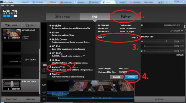Click the Clear All button
Viewport: 186px width, 103px height.
(31, 99)
